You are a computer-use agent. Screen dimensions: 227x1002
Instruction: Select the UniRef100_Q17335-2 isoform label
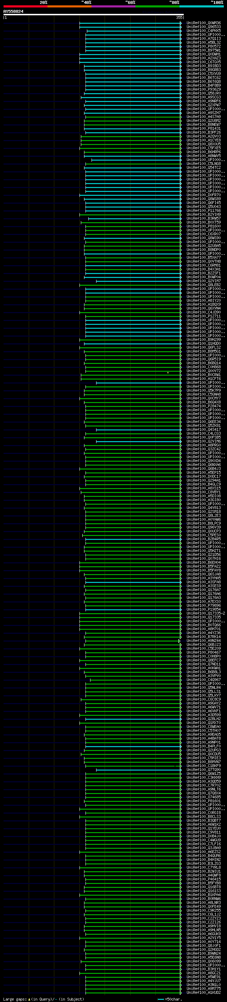[x=206, y=613]
